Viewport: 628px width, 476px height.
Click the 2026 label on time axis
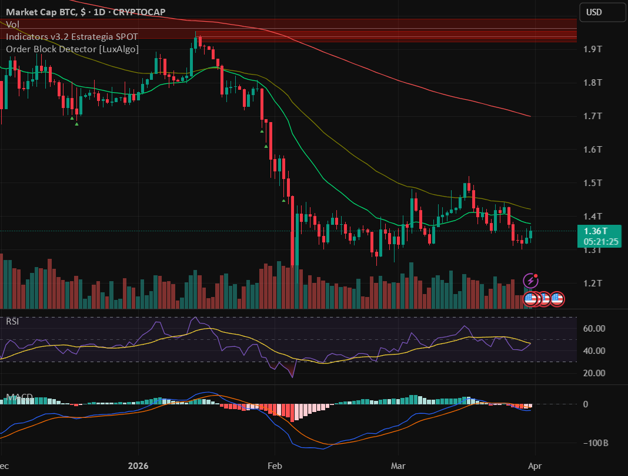coord(138,465)
